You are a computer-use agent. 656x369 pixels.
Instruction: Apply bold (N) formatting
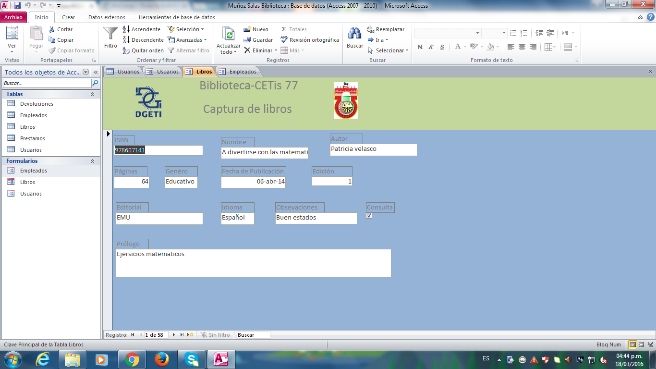click(420, 47)
